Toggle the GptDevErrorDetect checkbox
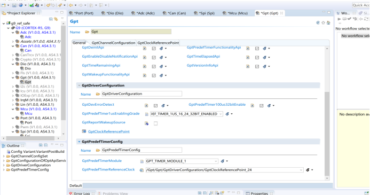The width and height of the screenshot is (370, 195). [155, 106]
